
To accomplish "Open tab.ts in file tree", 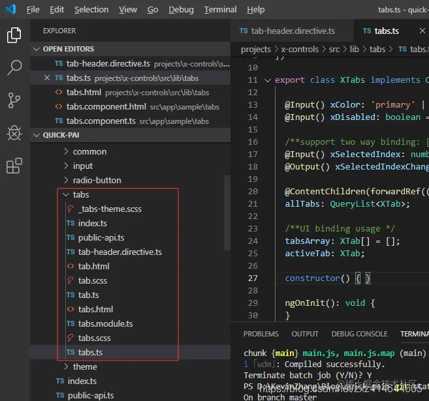I will coord(130,295).
